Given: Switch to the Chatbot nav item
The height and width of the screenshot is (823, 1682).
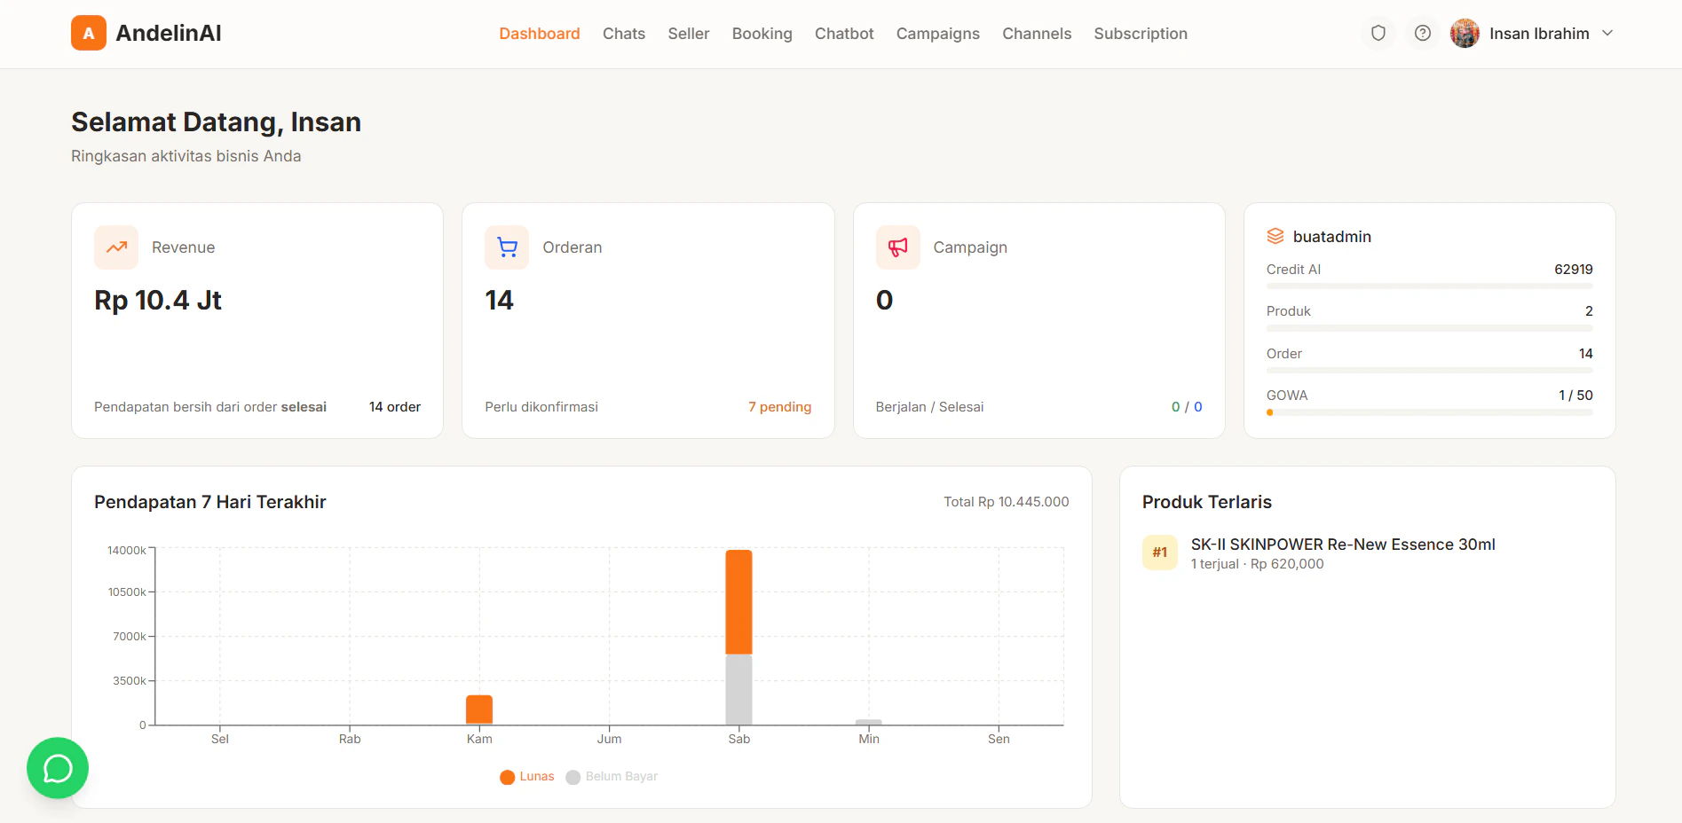Looking at the screenshot, I should 844,34.
